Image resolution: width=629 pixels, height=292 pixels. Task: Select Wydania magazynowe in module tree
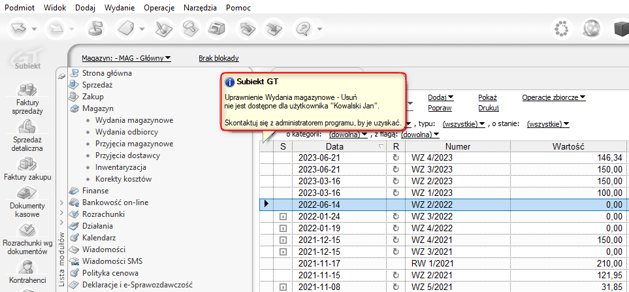(x=134, y=120)
